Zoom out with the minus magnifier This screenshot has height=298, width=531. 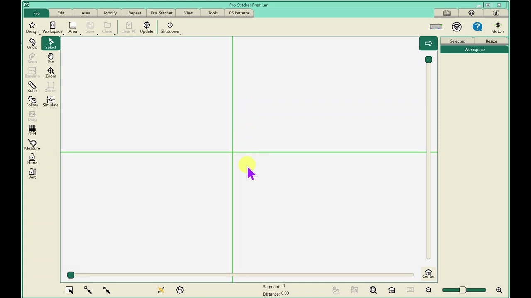[429, 290]
